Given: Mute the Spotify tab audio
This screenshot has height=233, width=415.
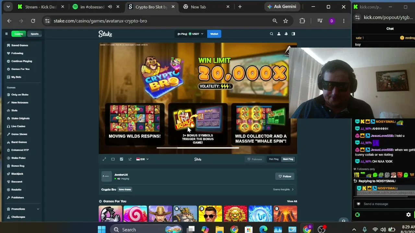Looking at the screenshot, I should tap(110, 7).
